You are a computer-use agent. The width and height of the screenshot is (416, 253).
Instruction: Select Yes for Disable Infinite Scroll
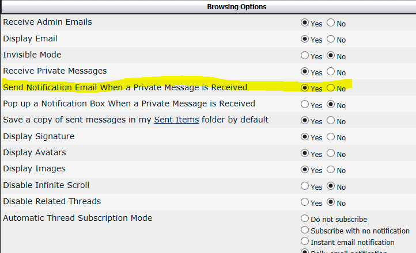(x=305, y=186)
